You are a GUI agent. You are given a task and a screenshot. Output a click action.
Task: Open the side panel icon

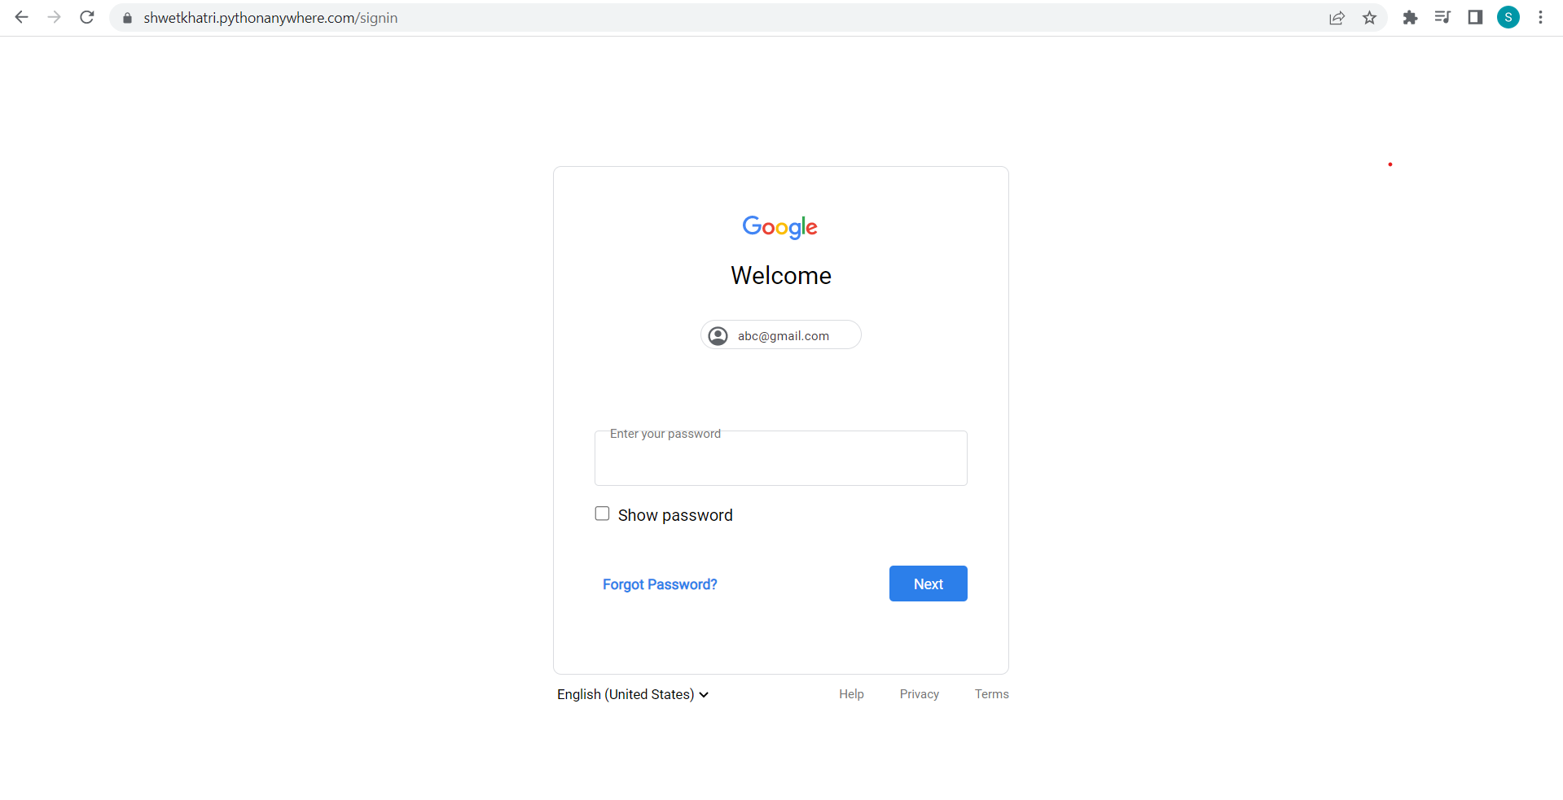coord(1475,17)
